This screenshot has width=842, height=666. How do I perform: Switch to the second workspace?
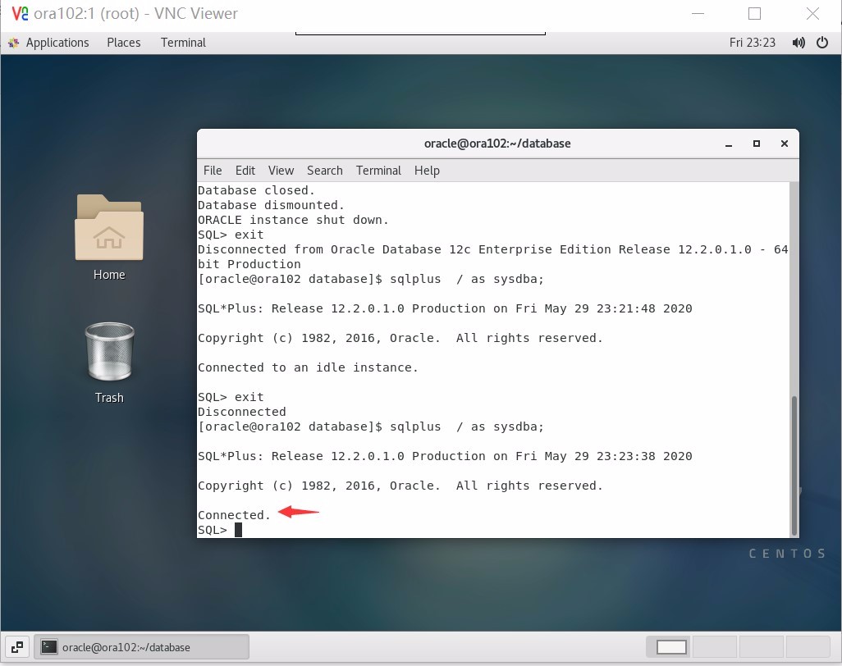pyautogui.click(x=716, y=647)
